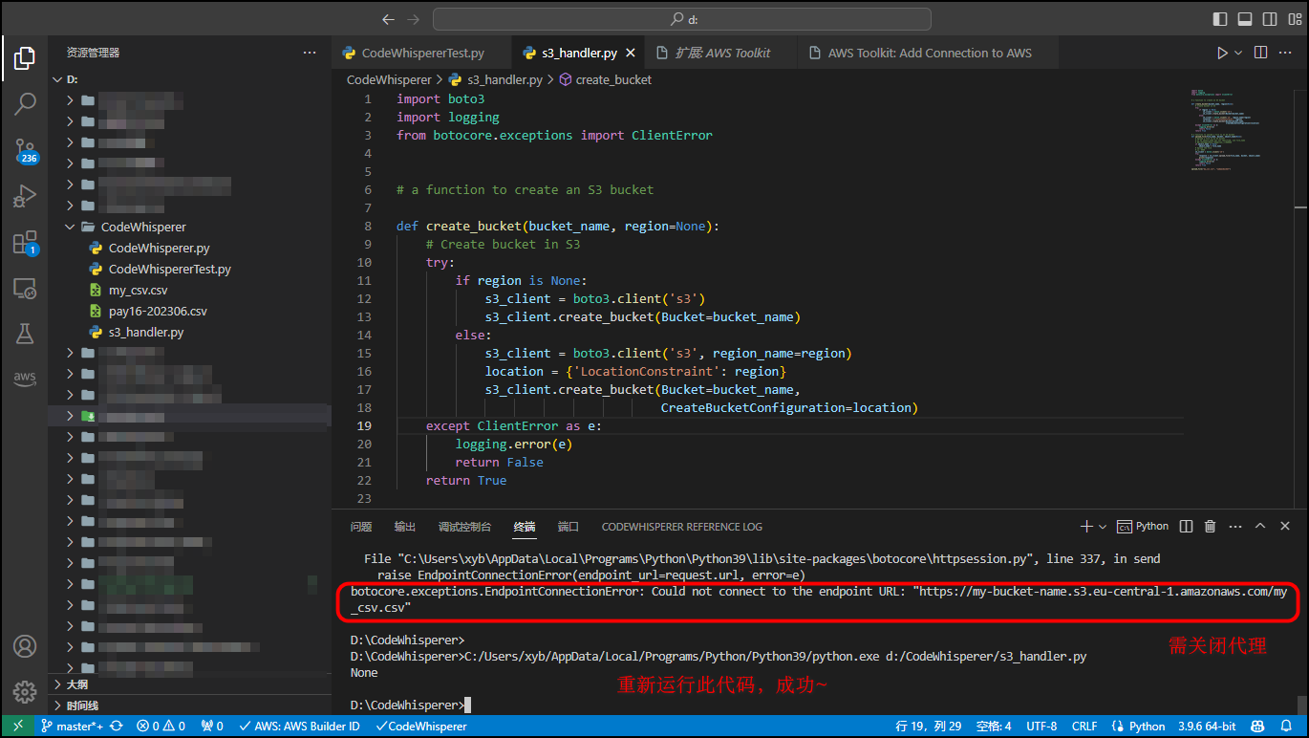Click CodeWhisperer status bar item
Image resolution: width=1309 pixels, height=738 pixels.
click(421, 727)
